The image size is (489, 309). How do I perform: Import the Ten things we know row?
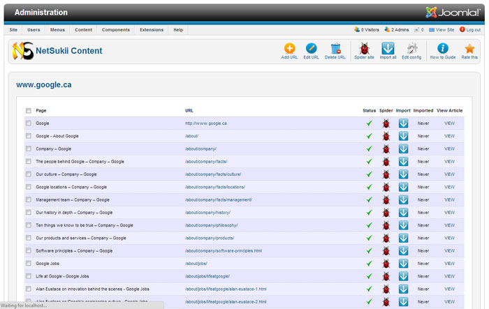coord(403,225)
